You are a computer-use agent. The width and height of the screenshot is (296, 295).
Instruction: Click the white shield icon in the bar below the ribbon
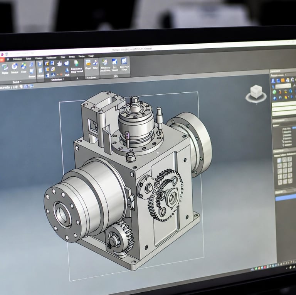coord(21,87)
